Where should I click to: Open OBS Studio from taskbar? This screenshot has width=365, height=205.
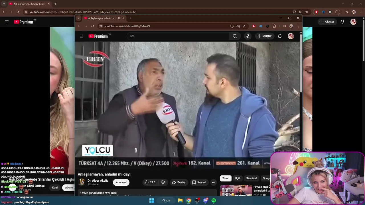(197, 200)
